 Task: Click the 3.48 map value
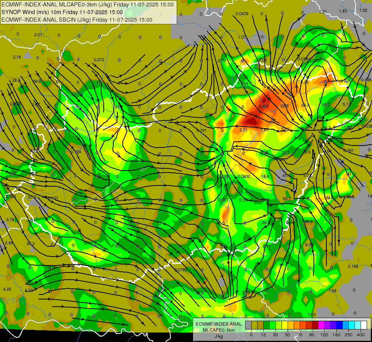point(223,247)
